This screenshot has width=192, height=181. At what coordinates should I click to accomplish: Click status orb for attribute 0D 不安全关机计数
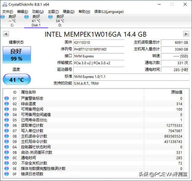7,163
